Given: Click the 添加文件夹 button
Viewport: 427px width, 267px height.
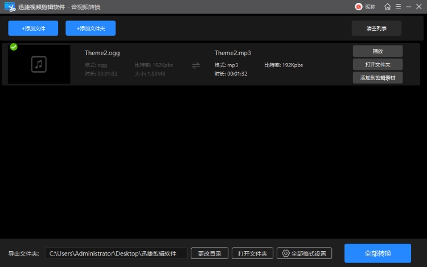Looking at the screenshot, I should pos(91,28).
